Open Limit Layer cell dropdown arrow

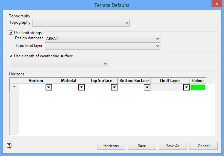tap(186, 88)
